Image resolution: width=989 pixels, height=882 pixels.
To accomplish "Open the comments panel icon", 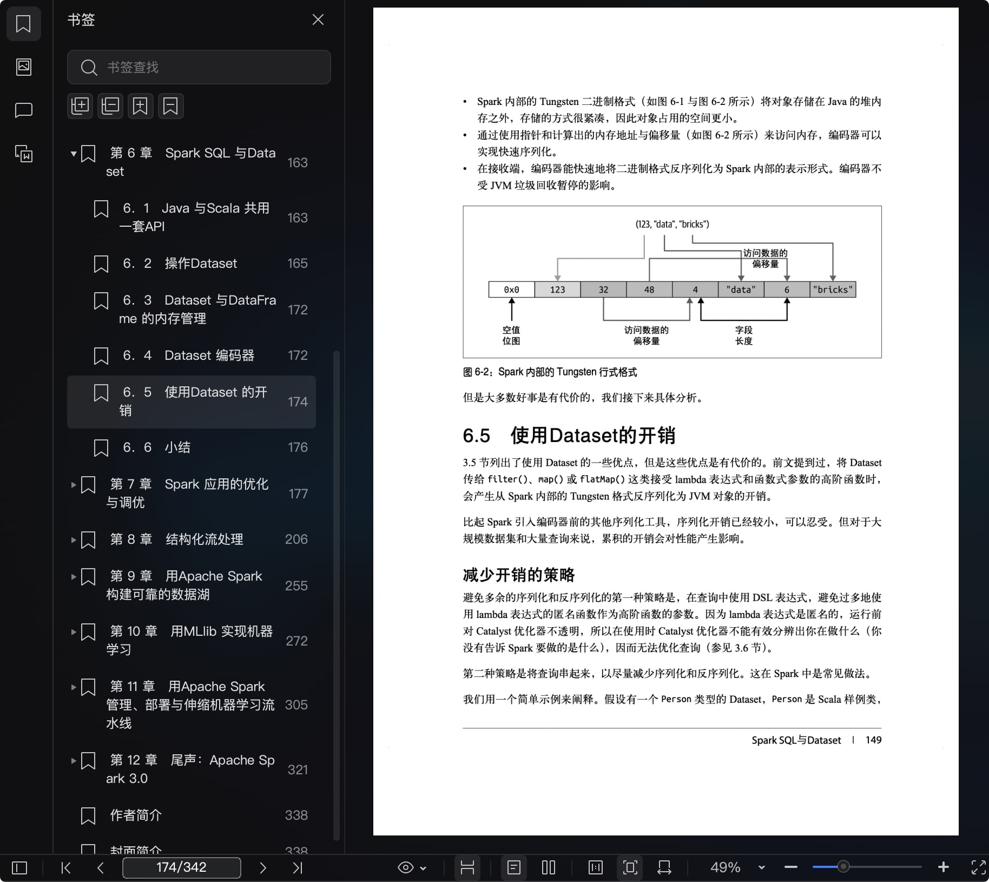I will [x=23, y=110].
